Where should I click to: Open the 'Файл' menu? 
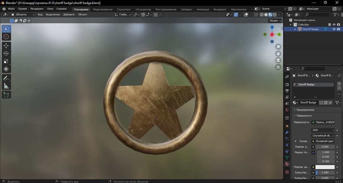click(11, 9)
